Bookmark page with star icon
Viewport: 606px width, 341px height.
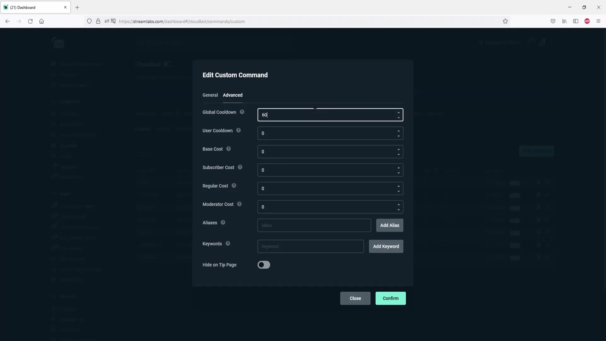coord(505,21)
